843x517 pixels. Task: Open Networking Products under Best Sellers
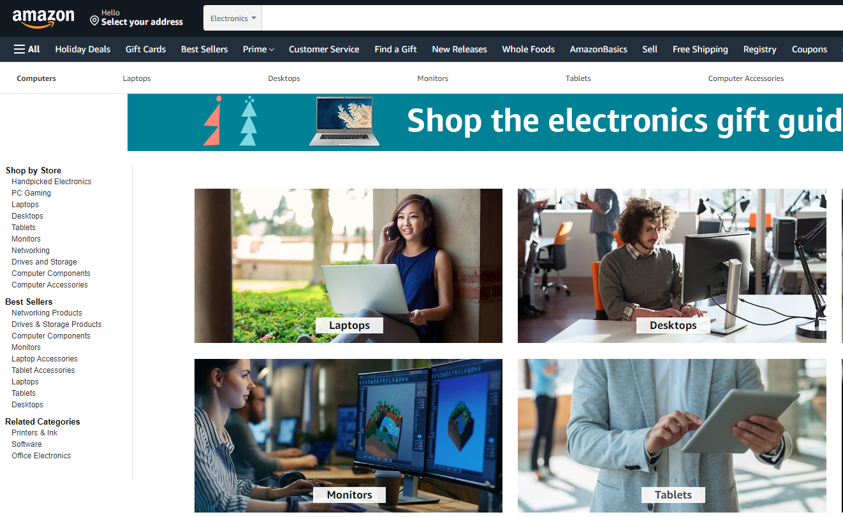pos(47,313)
